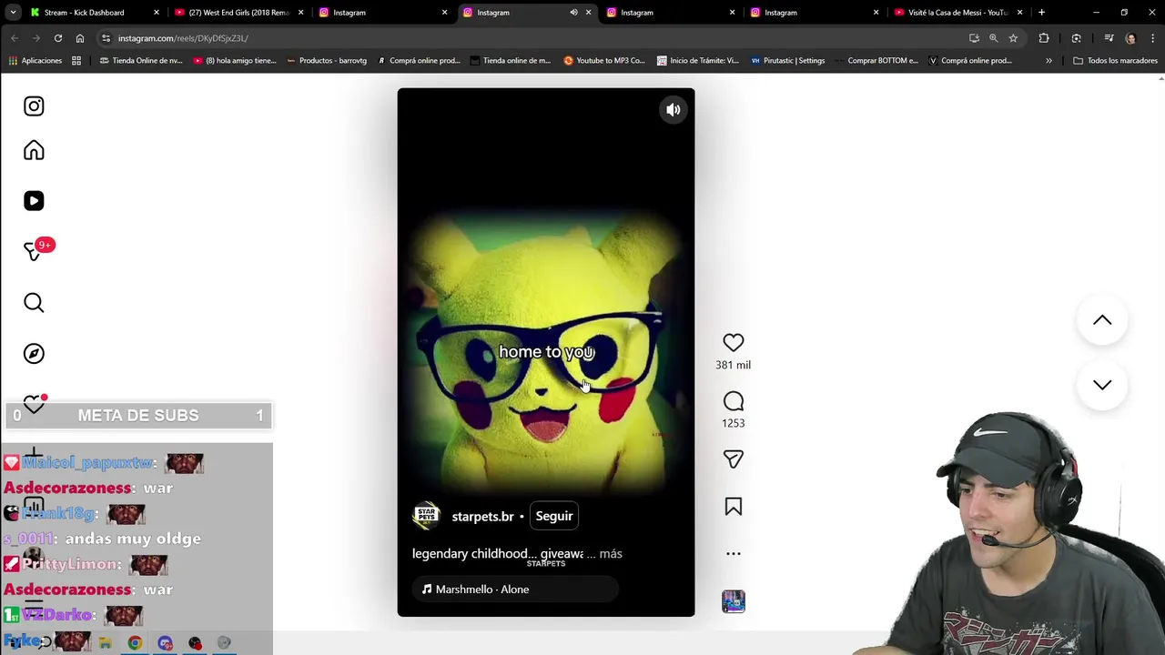1165x655 pixels.
Task: Open Reels section in Instagram sidebar
Action: (x=34, y=201)
